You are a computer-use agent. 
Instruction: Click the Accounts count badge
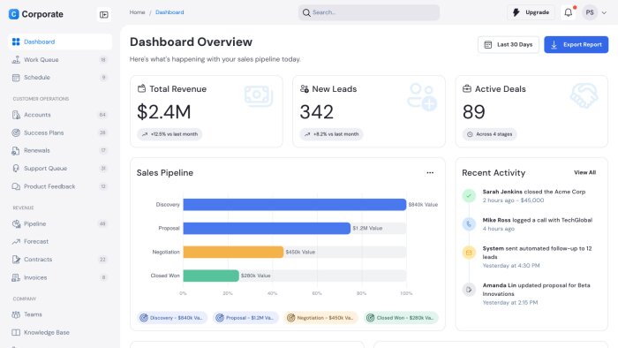tap(102, 115)
